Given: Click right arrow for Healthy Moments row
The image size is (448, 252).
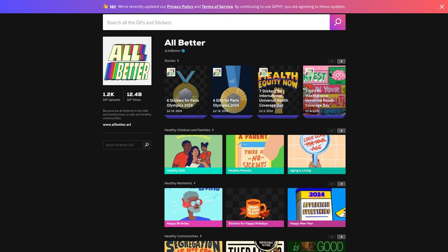Looking at the screenshot, I should coord(341,184).
